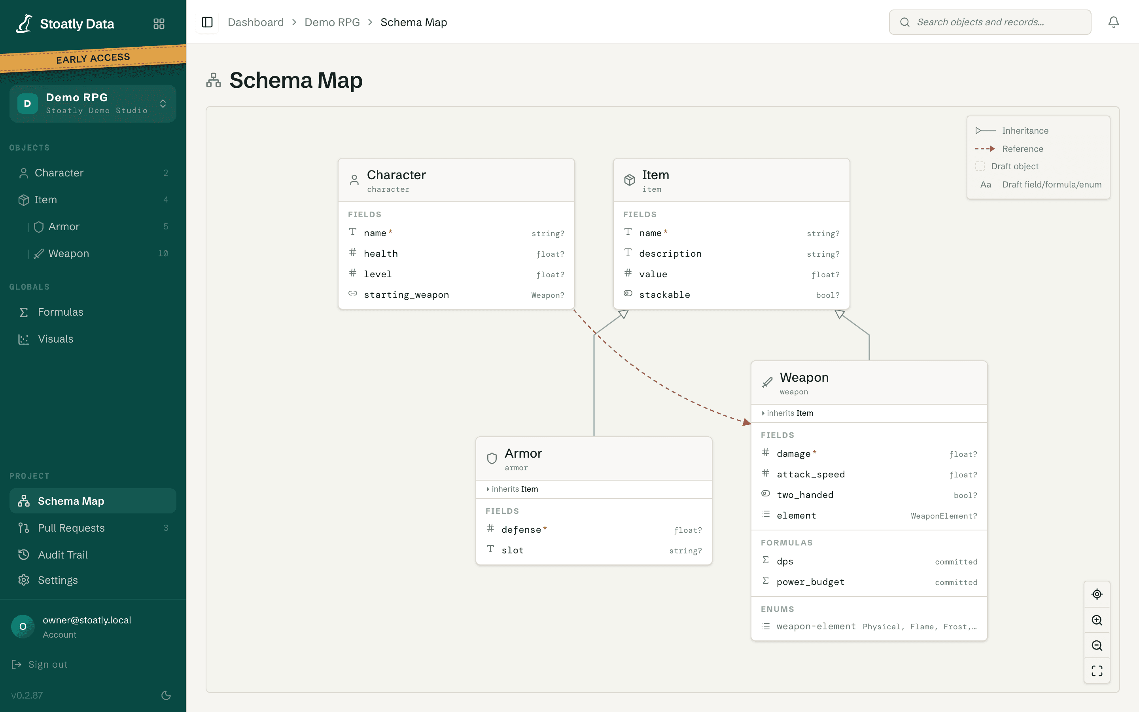
Task: Click the center/locate view control
Action: coord(1097,594)
